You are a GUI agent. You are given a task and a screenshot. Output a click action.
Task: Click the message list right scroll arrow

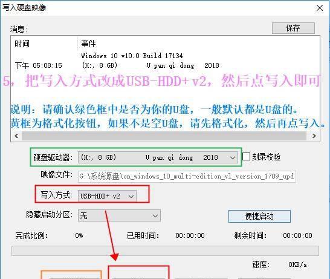[314, 136]
